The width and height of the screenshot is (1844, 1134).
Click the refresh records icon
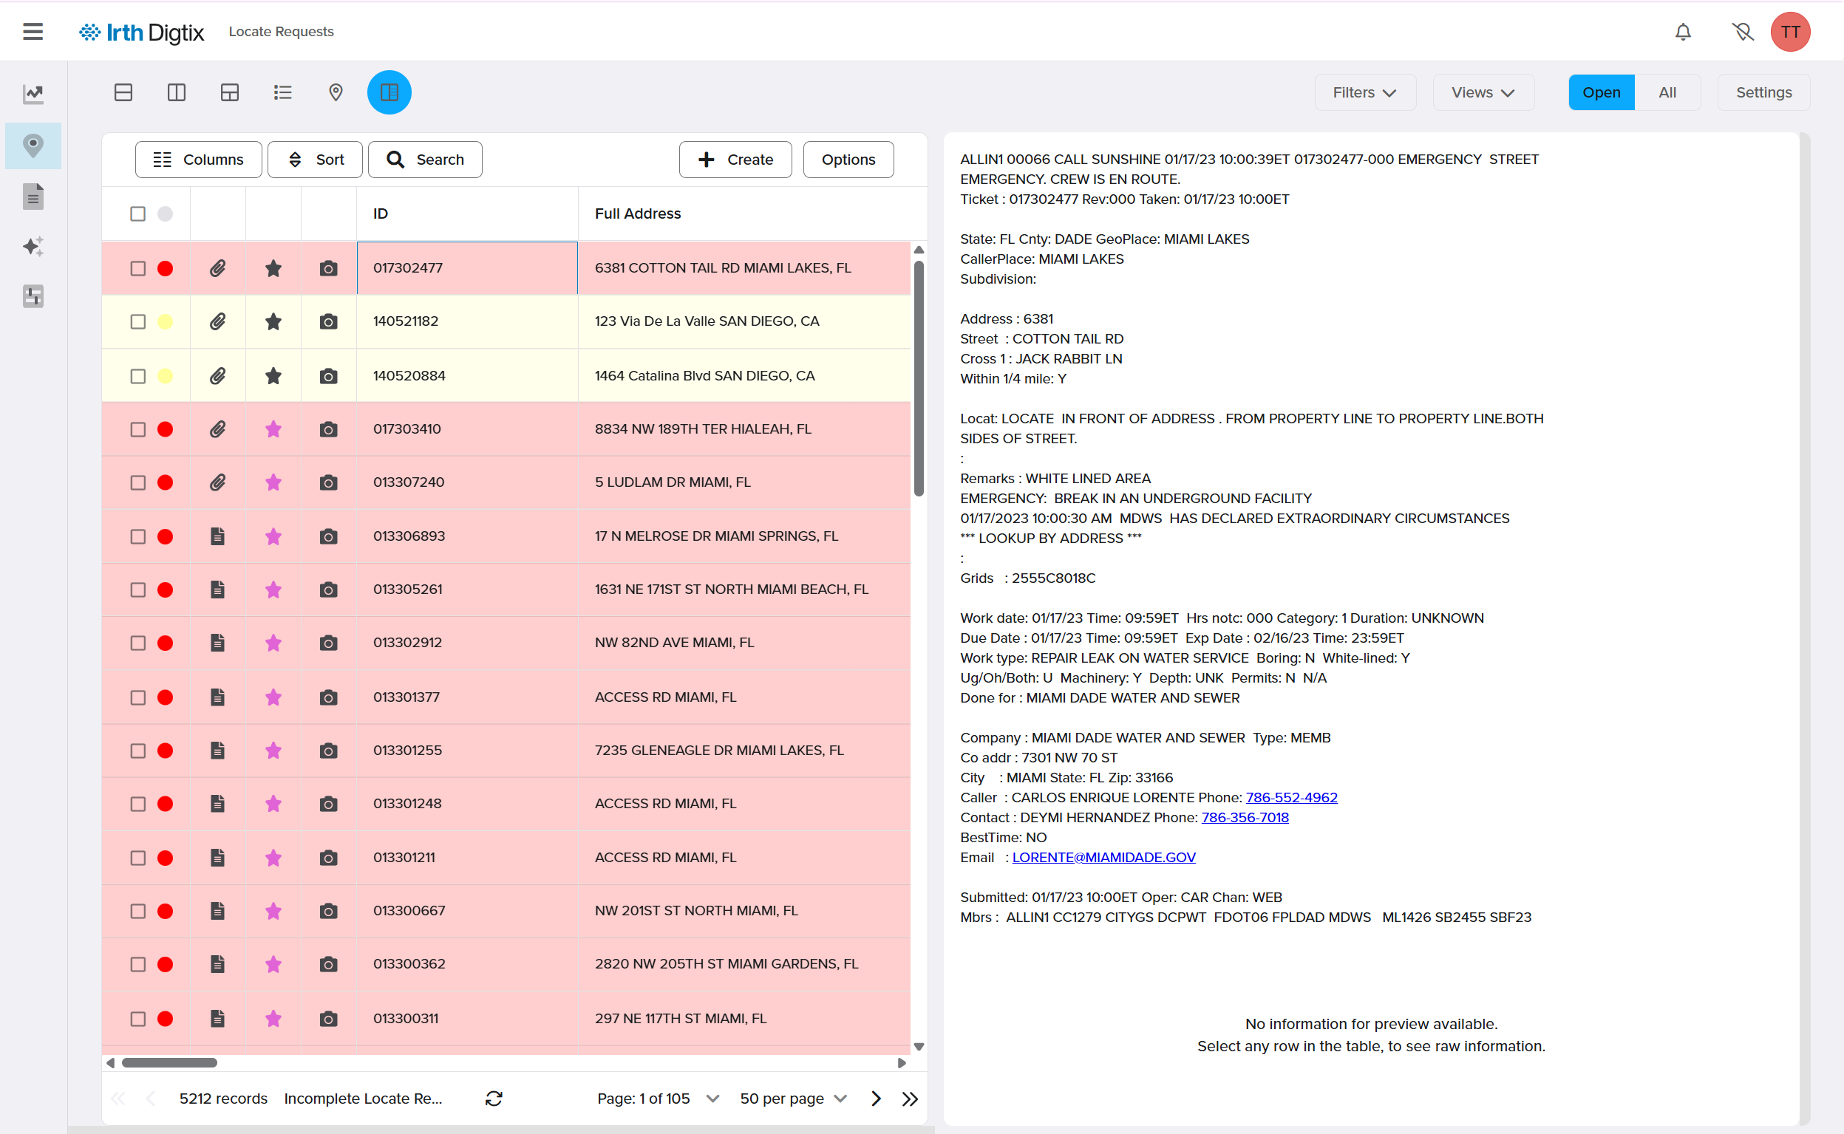click(x=494, y=1098)
